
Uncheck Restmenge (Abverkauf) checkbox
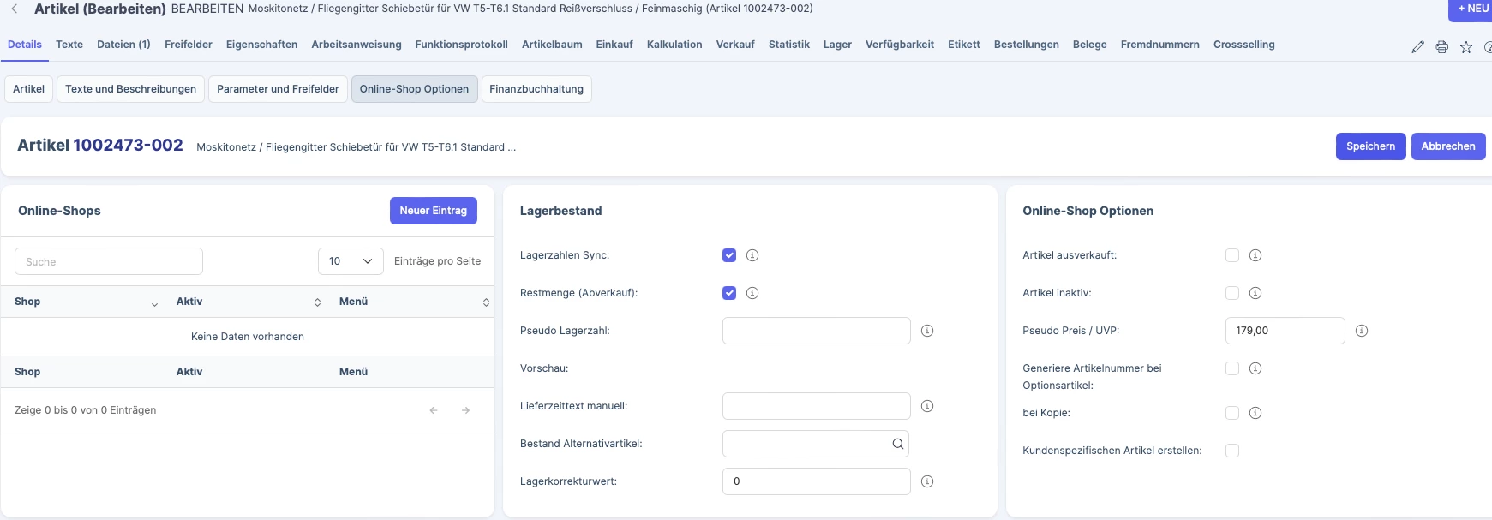[729, 293]
